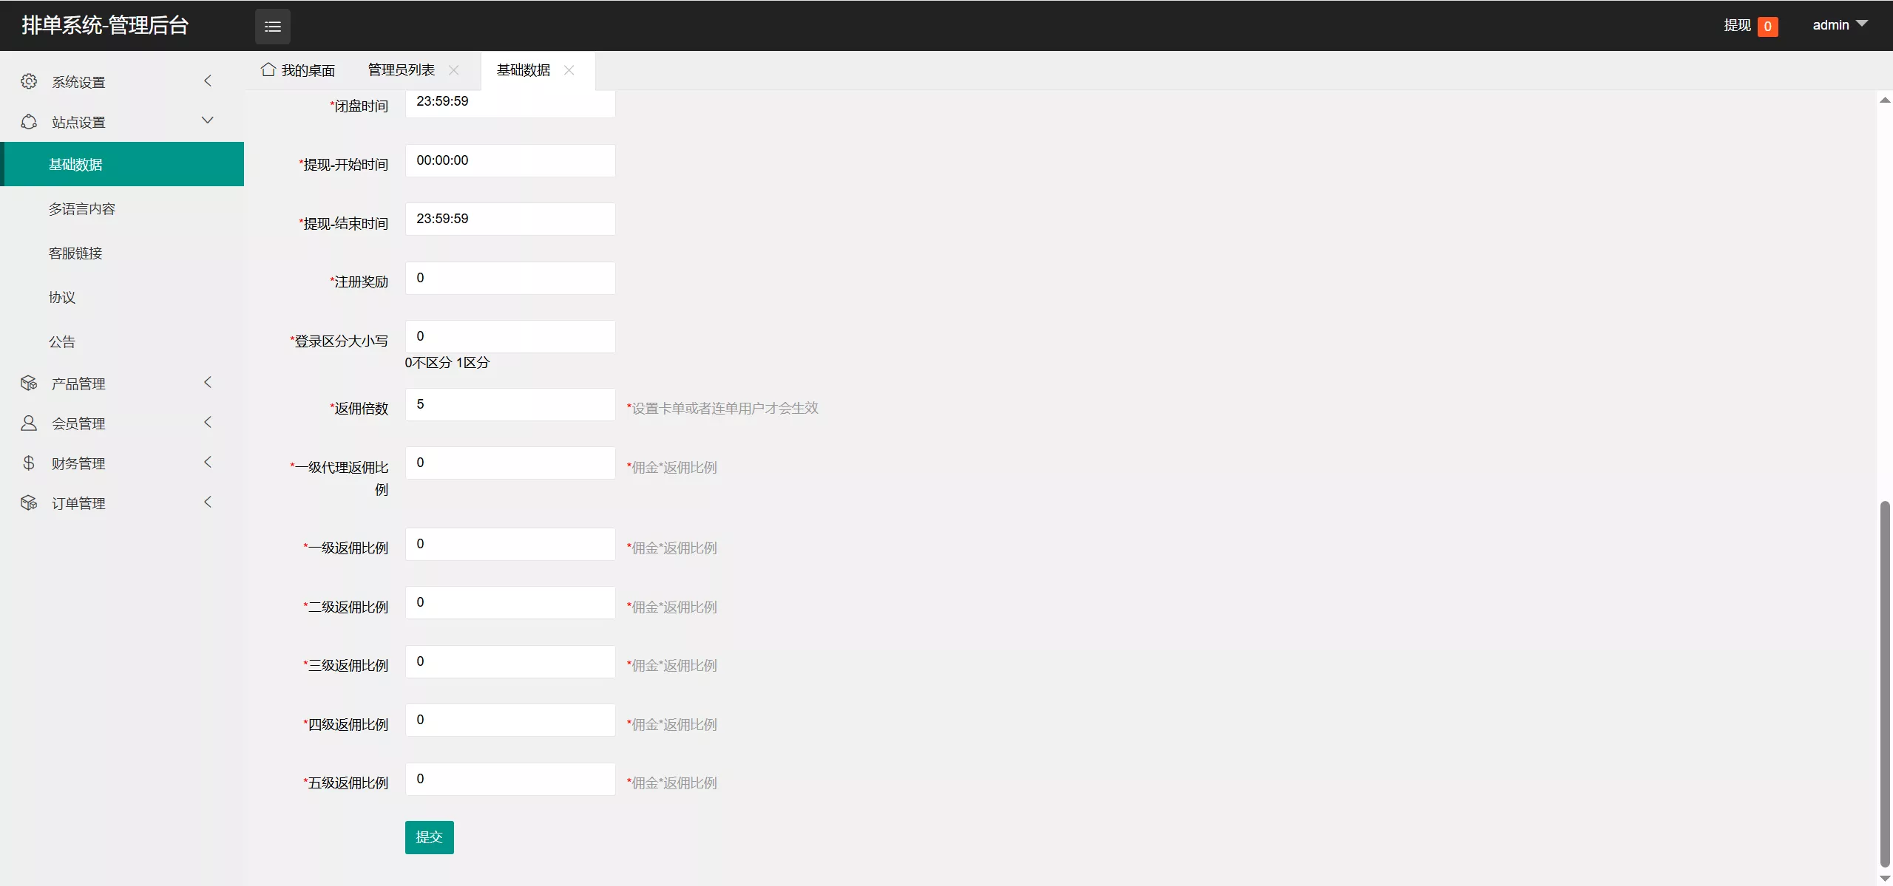Click the hamburger menu toggle icon
This screenshot has width=1893, height=886.
(x=273, y=27)
